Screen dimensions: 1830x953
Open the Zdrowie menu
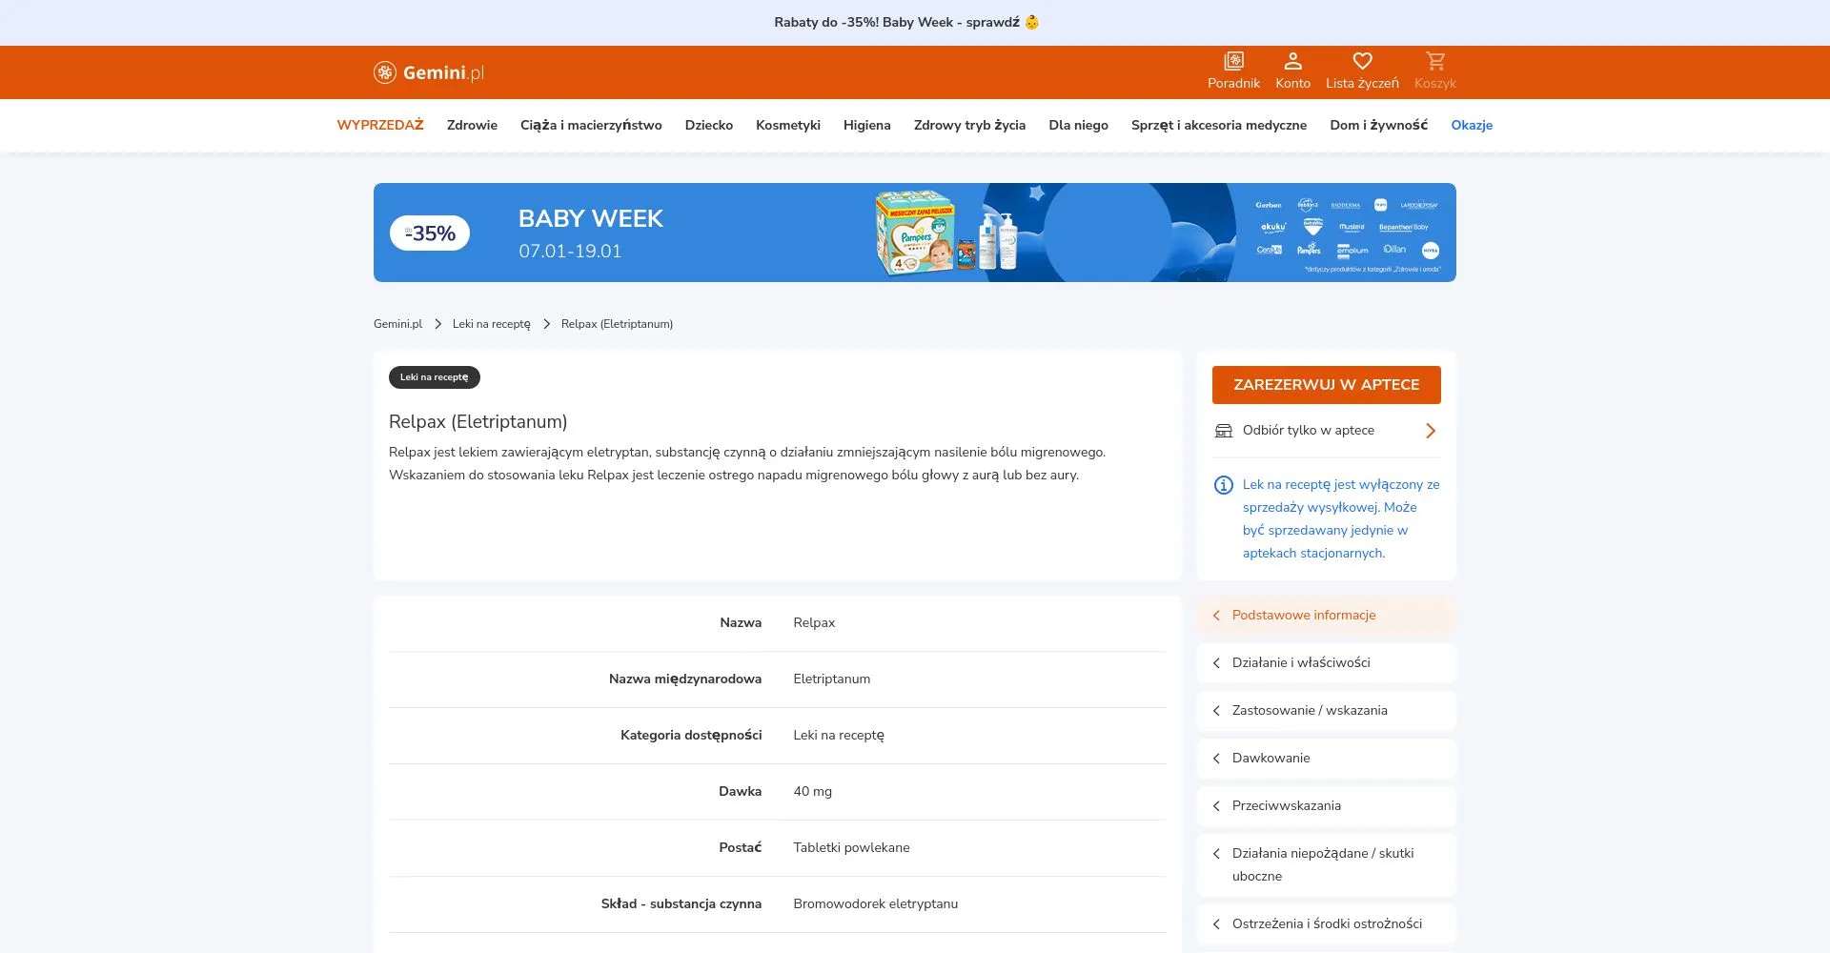click(x=472, y=125)
